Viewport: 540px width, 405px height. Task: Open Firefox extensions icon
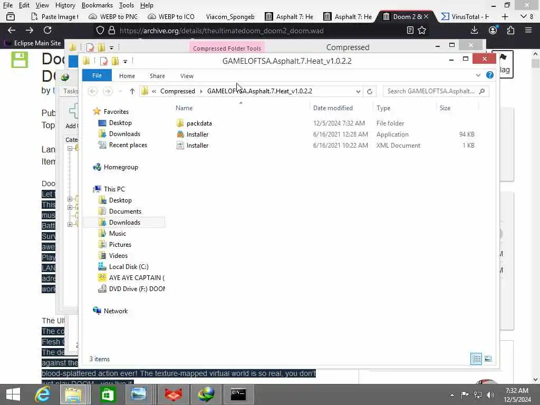510,30
